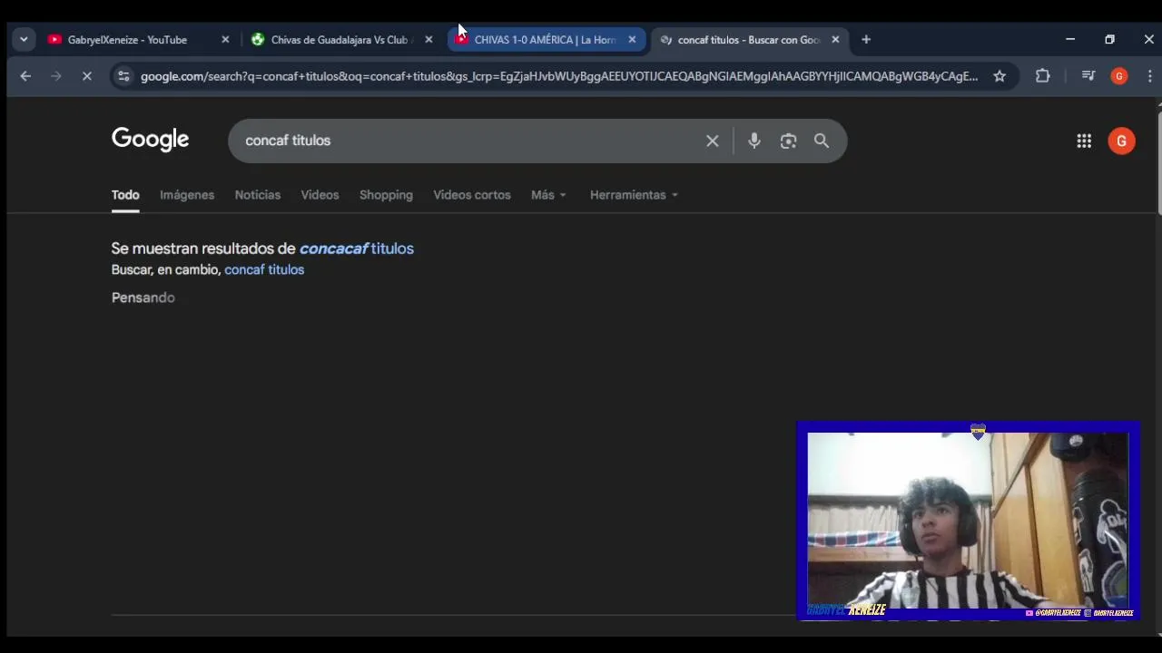The image size is (1162, 653).
Task: Open the tab search dropdown arrow
Action: click(24, 40)
